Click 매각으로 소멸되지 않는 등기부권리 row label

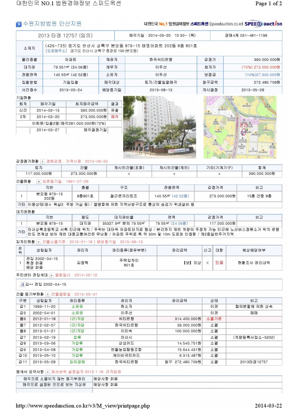click(x=54, y=379)
